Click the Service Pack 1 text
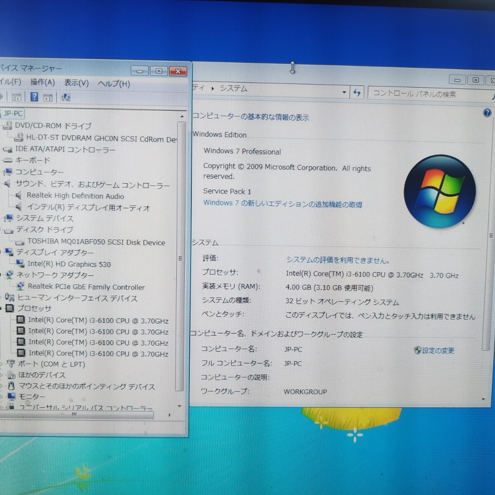The width and height of the screenshot is (495, 495). coord(227,191)
